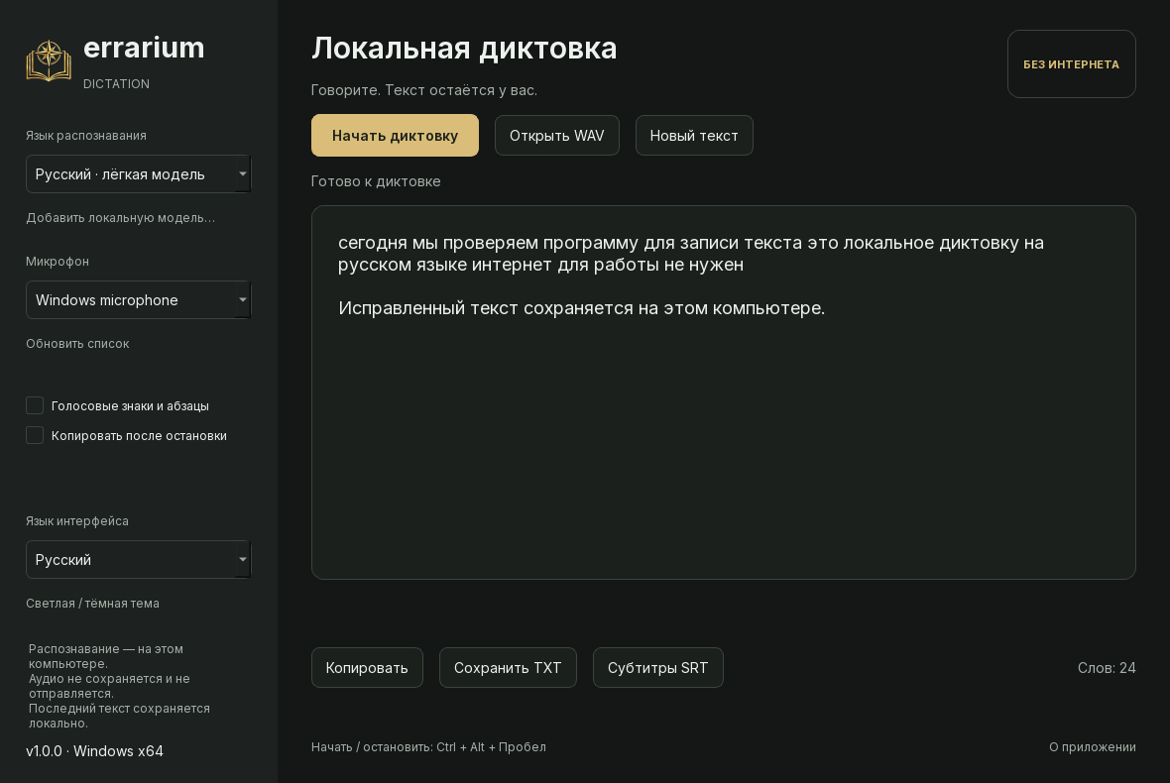The width and height of the screenshot is (1170, 783).
Task: Export with the "Субтитры SRT" button
Action: [x=657, y=667]
